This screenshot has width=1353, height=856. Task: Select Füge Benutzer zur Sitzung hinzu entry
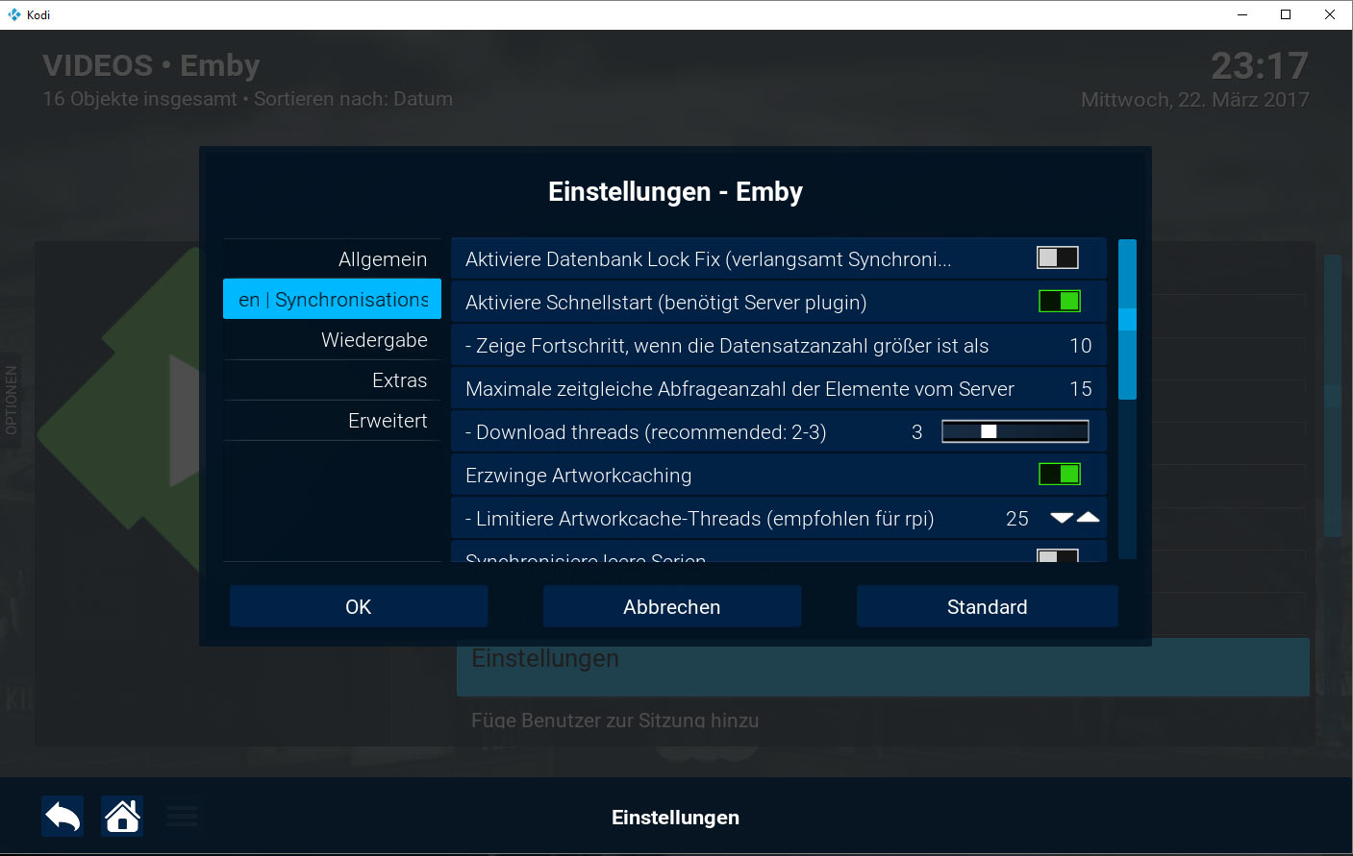[x=615, y=721]
